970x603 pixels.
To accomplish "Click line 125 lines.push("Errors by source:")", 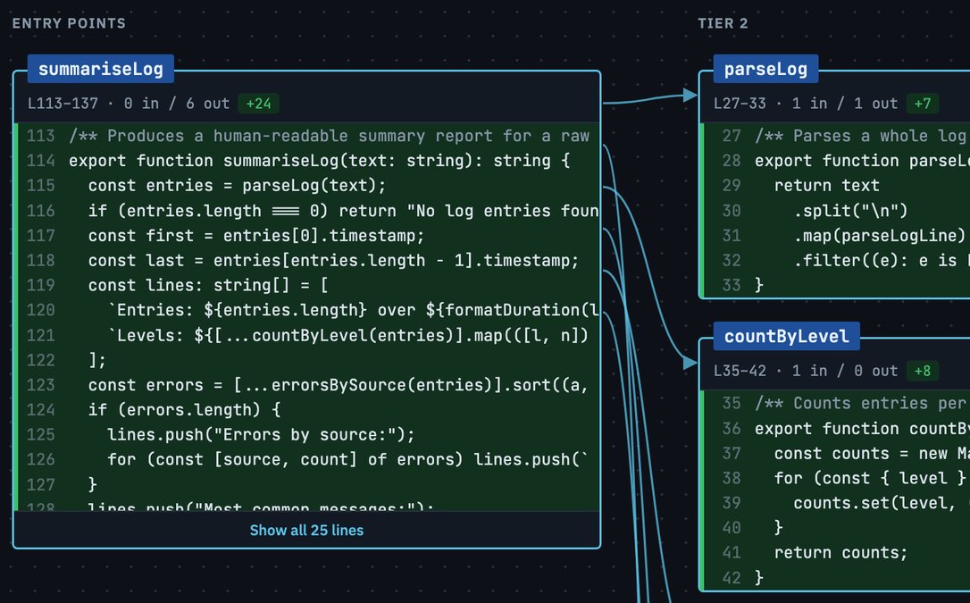I will [x=309, y=434].
